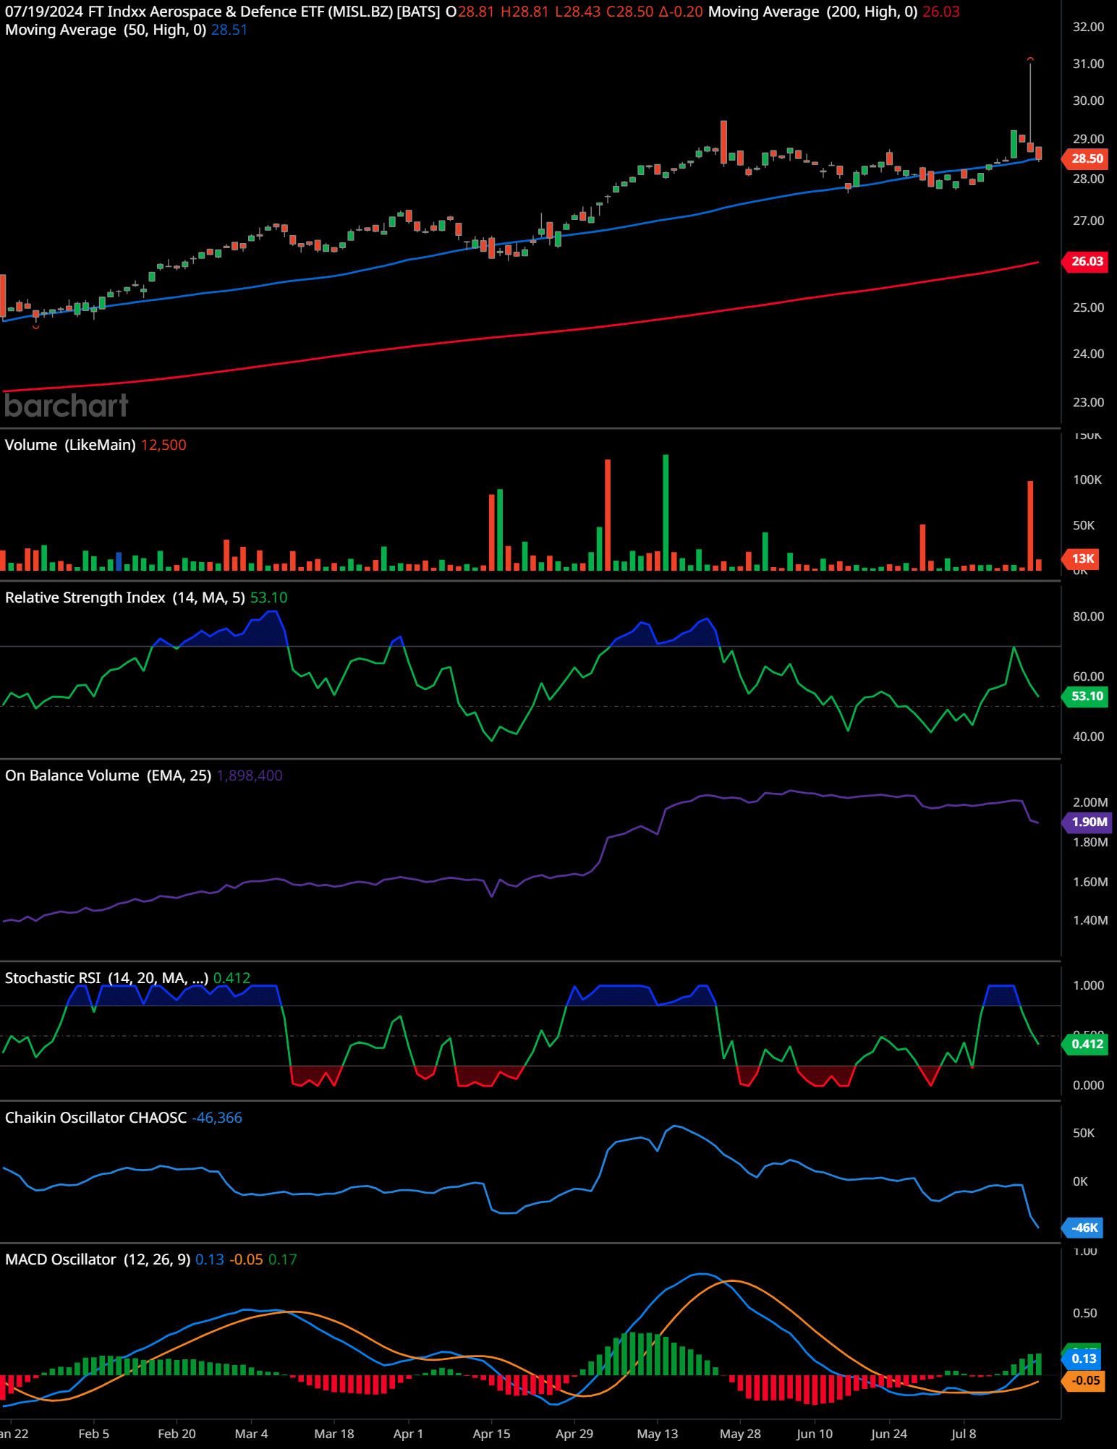Screen dimensions: 1117x1449
Task: Click the '1.40M' OBV axis label
Action: (1090, 920)
